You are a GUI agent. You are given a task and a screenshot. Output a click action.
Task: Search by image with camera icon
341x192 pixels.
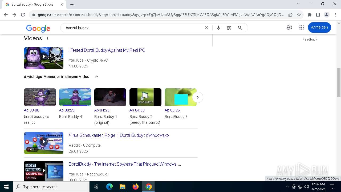click(229, 28)
